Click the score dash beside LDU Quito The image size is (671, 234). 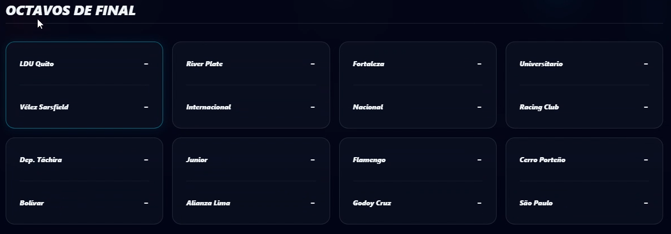[146, 64]
